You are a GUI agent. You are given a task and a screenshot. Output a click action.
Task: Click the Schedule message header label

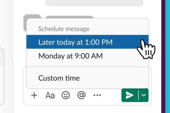[64, 29]
